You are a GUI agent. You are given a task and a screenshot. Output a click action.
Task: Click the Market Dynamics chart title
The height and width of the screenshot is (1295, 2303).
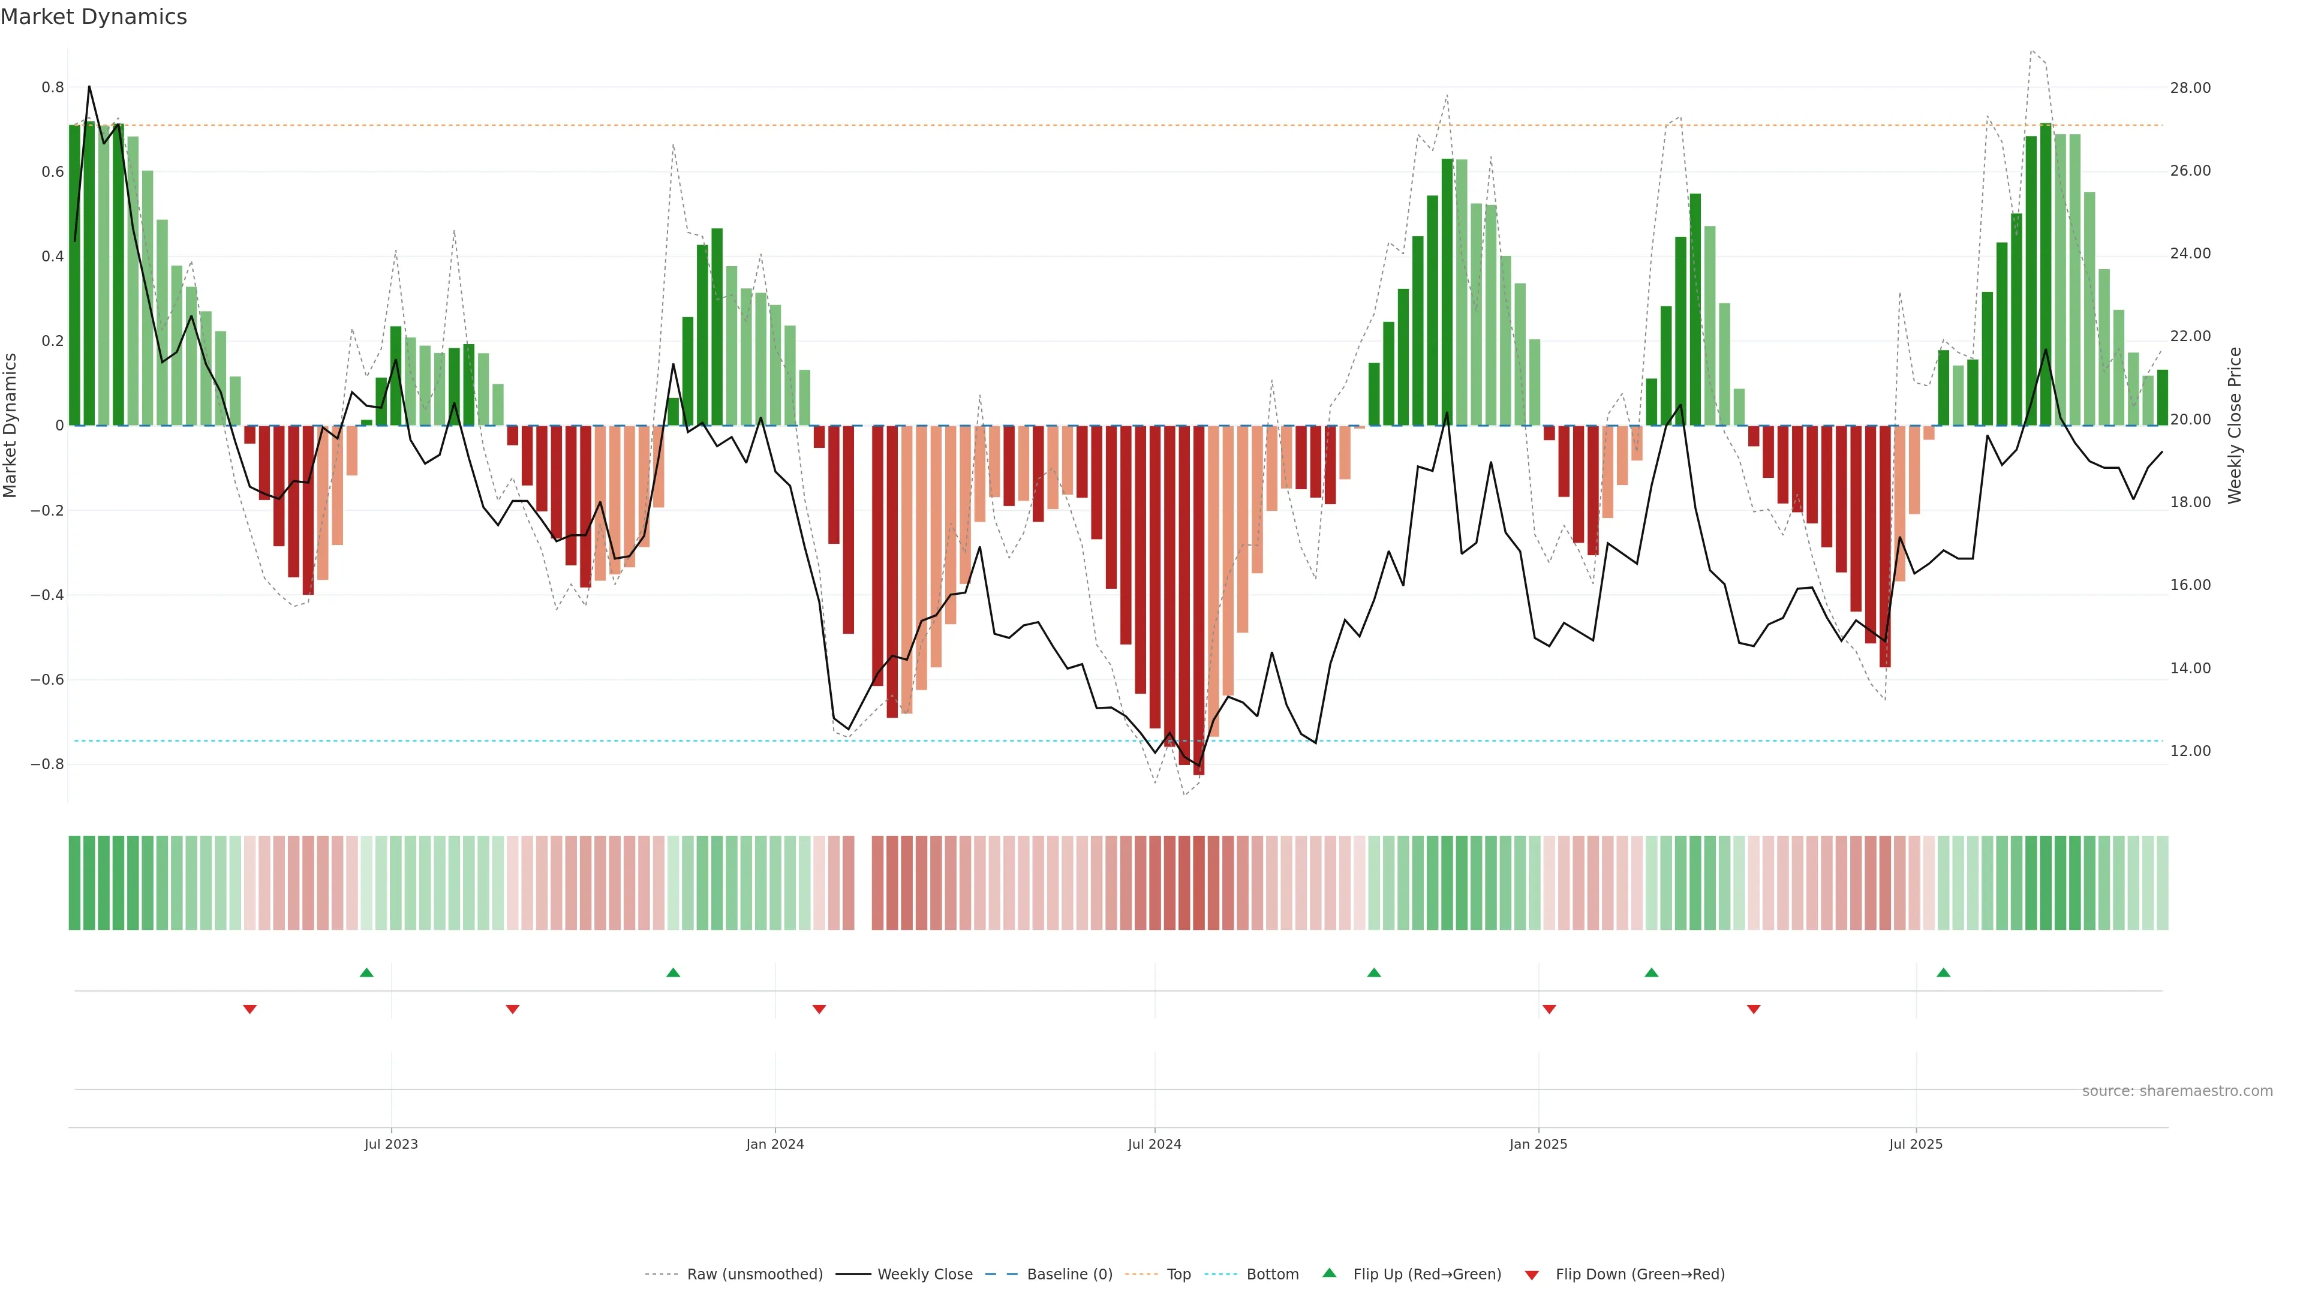[94, 17]
